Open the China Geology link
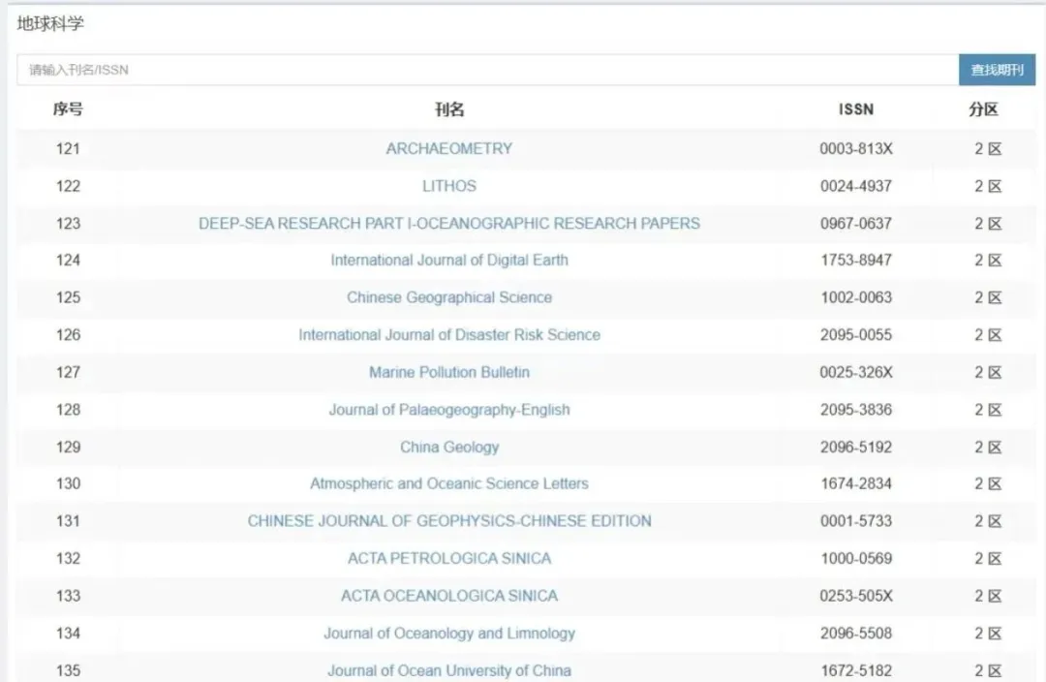 pos(449,448)
